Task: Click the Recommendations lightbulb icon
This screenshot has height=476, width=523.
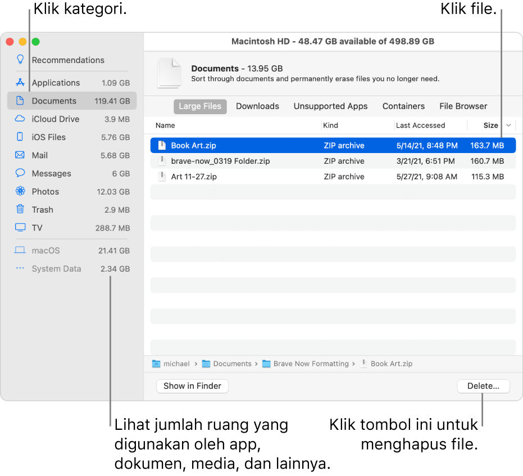Action: click(x=20, y=60)
